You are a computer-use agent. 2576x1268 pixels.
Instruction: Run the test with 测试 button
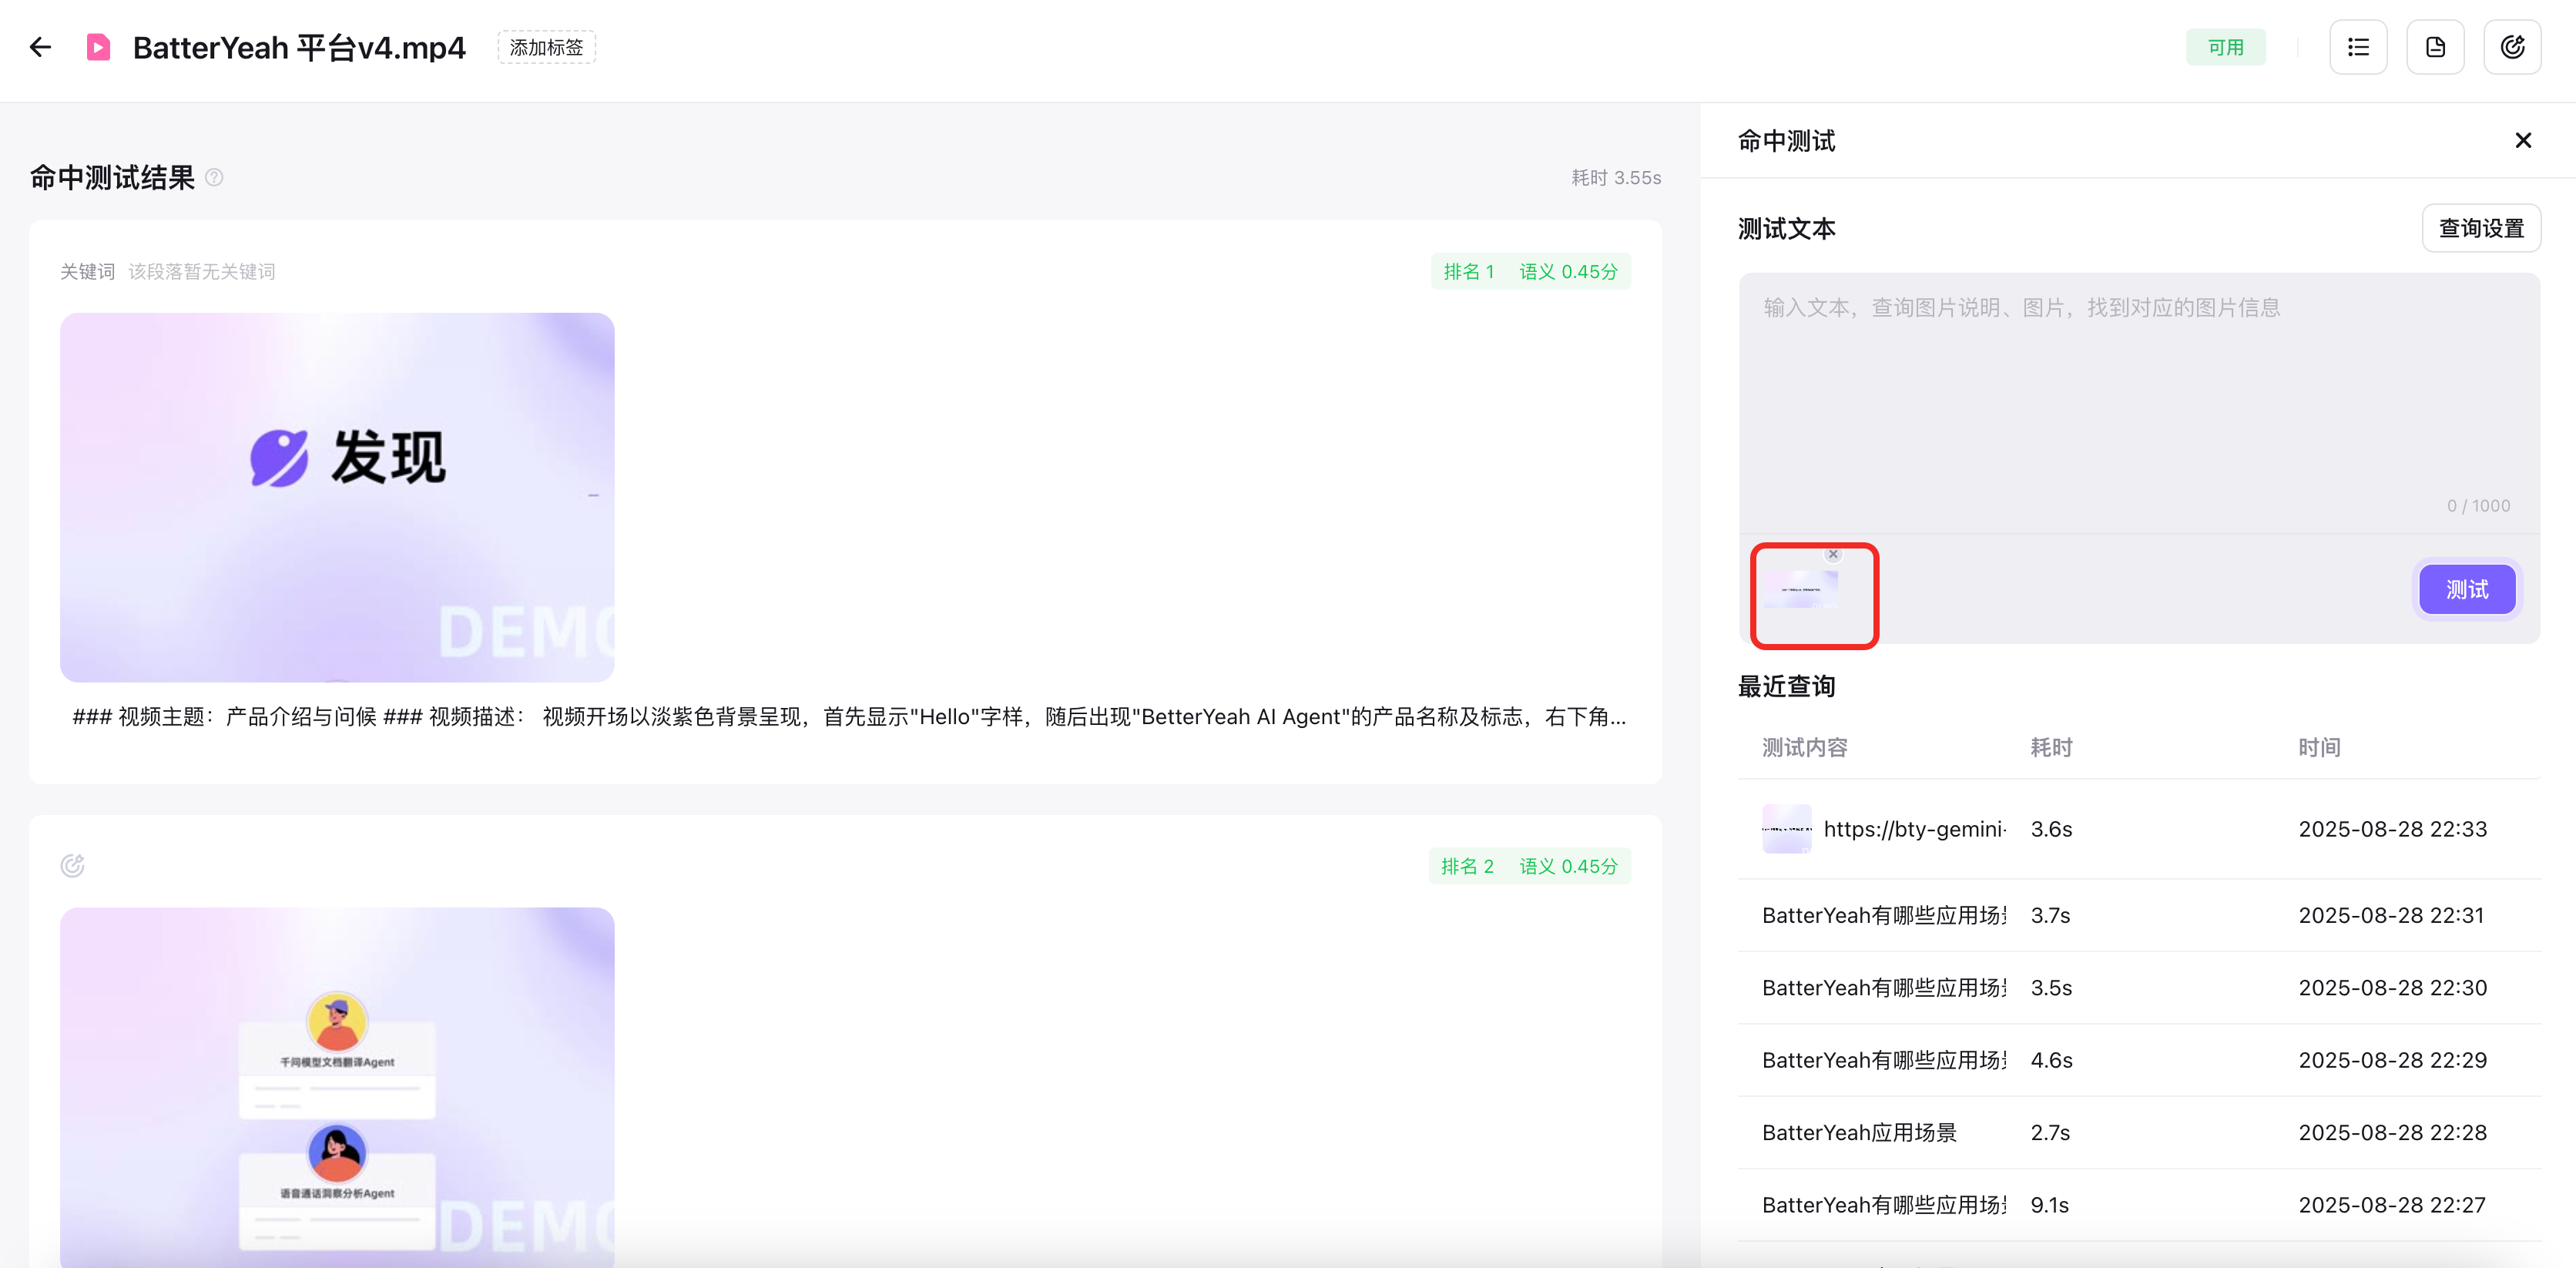2467,590
